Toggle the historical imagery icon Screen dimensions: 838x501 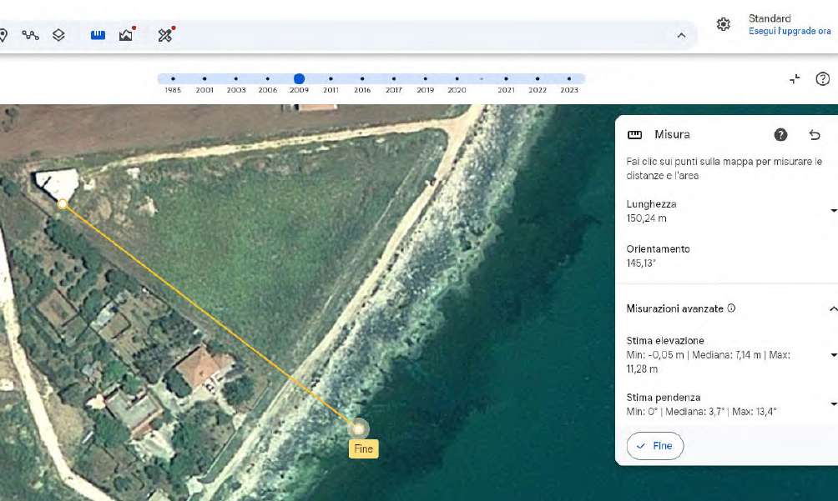(x=127, y=35)
